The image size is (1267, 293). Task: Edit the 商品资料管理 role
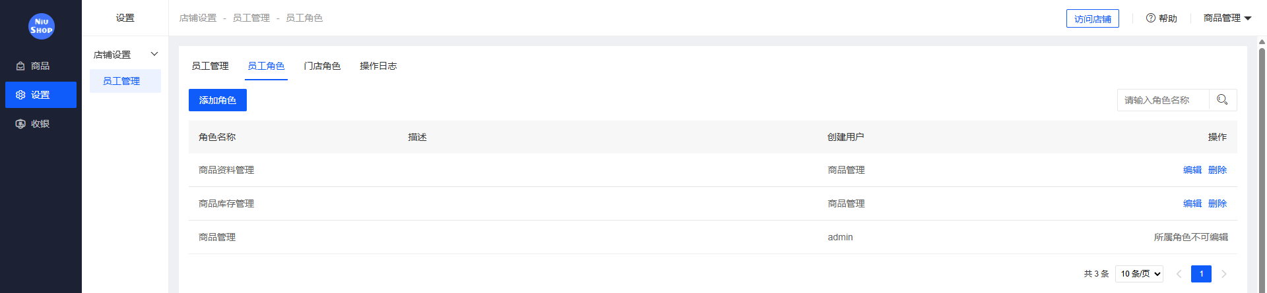pos(1192,170)
